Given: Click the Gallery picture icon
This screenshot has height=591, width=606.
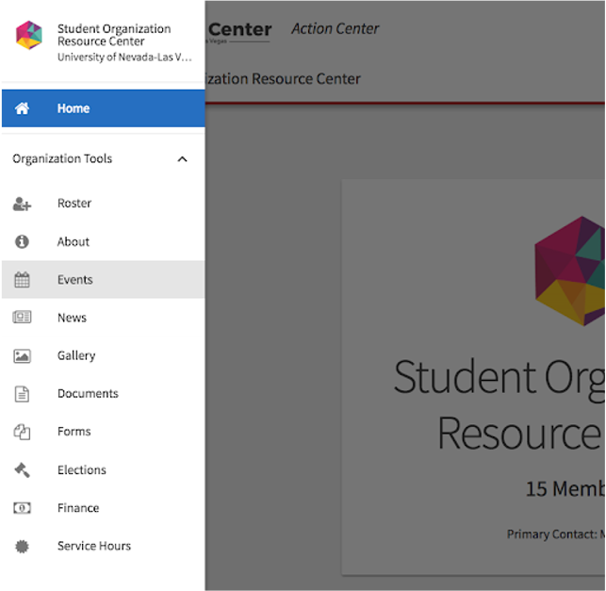Looking at the screenshot, I should pyautogui.click(x=22, y=355).
